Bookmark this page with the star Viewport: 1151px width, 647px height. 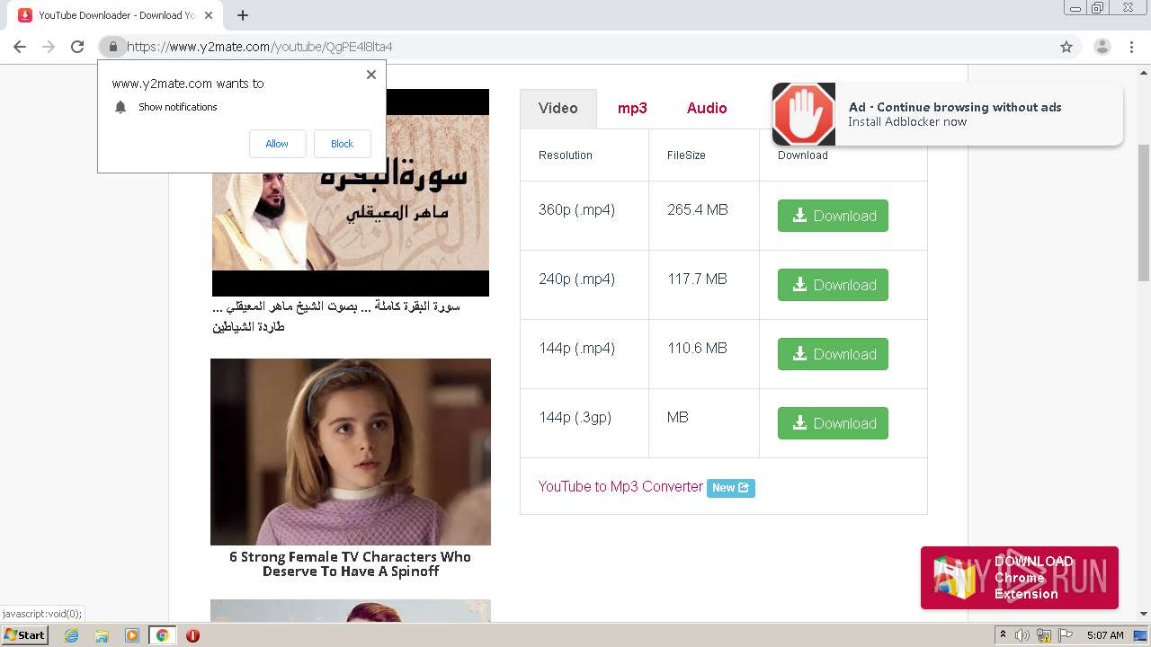tap(1066, 47)
